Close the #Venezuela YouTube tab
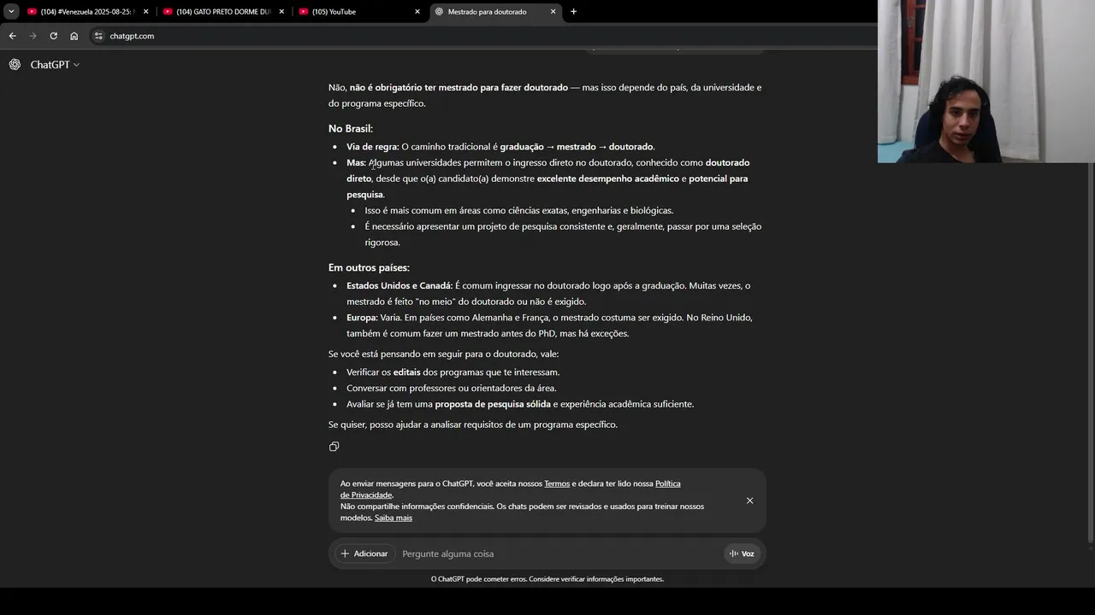The width and height of the screenshot is (1095, 615). pyautogui.click(x=145, y=12)
